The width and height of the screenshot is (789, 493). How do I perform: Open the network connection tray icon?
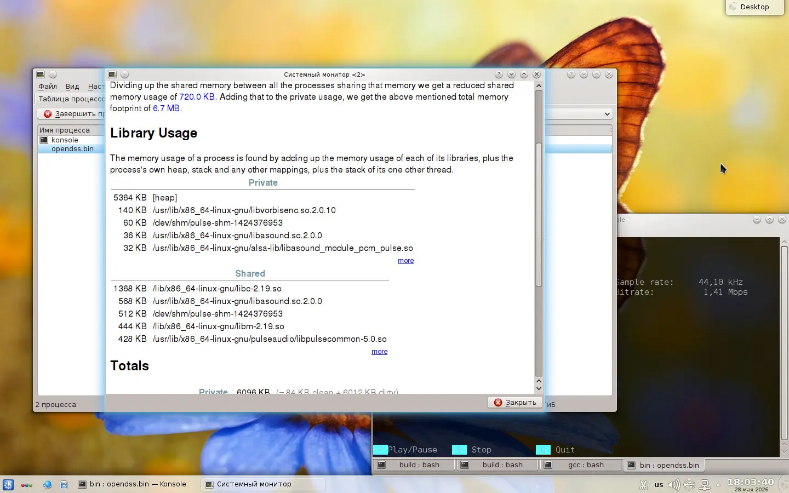(x=705, y=485)
